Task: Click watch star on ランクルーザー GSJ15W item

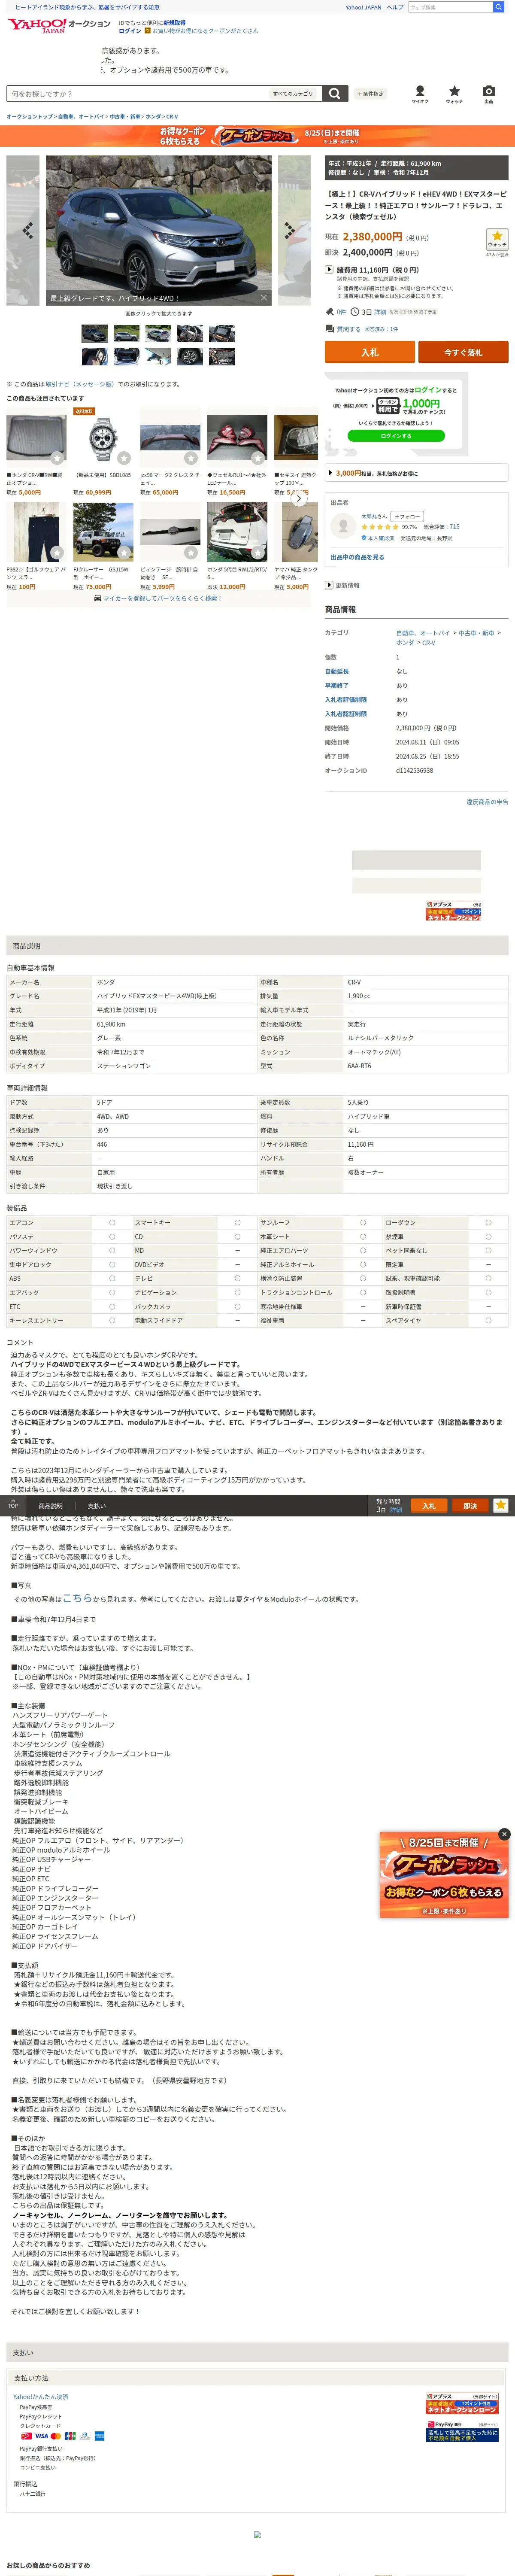Action: (x=124, y=552)
